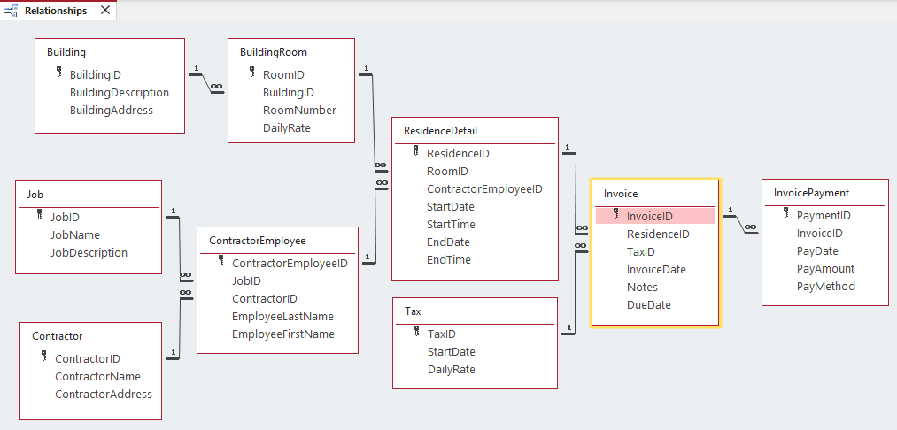This screenshot has width=897, height=430.
Task: Click the key icon beside highlighted InvoiceID
Action: 615,214
